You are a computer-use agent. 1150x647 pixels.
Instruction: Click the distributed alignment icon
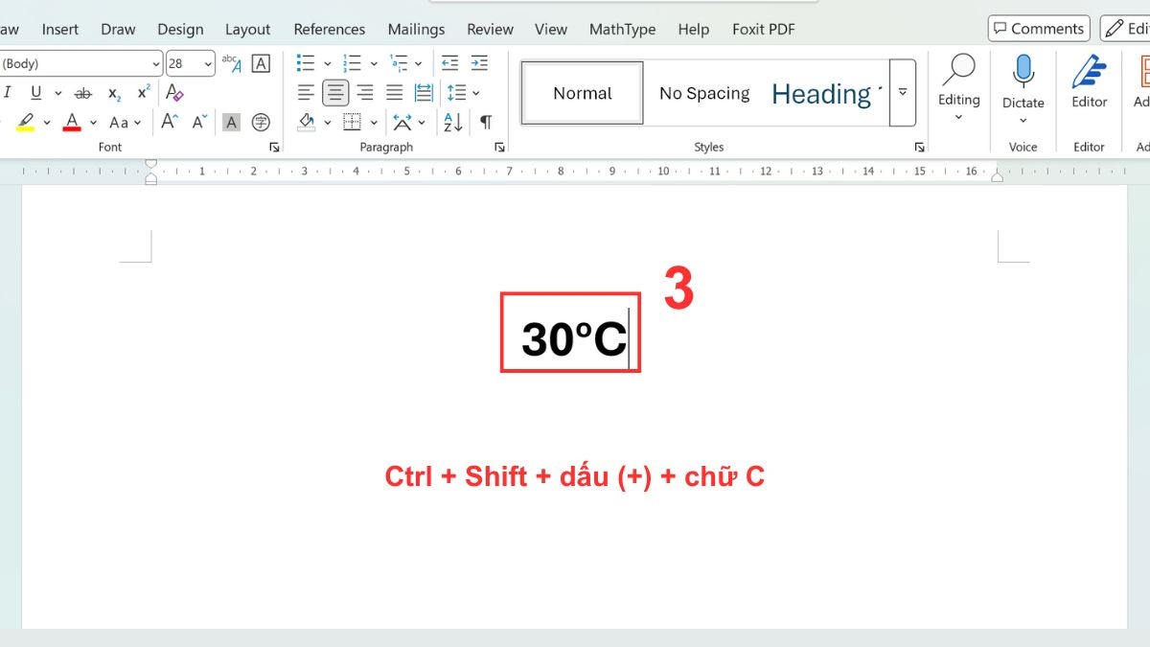coord(424,93)
